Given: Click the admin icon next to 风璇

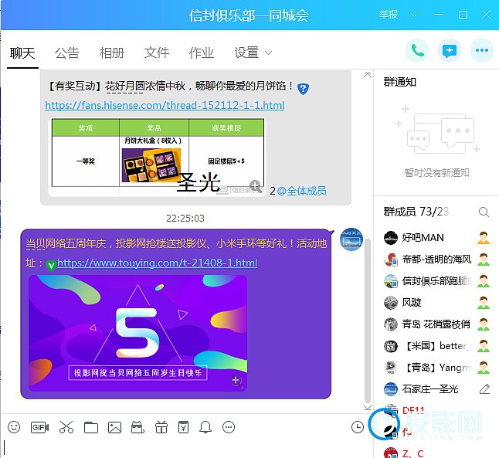Looking at the screenshot, I should pyautogui.click(x=484, y=303).
